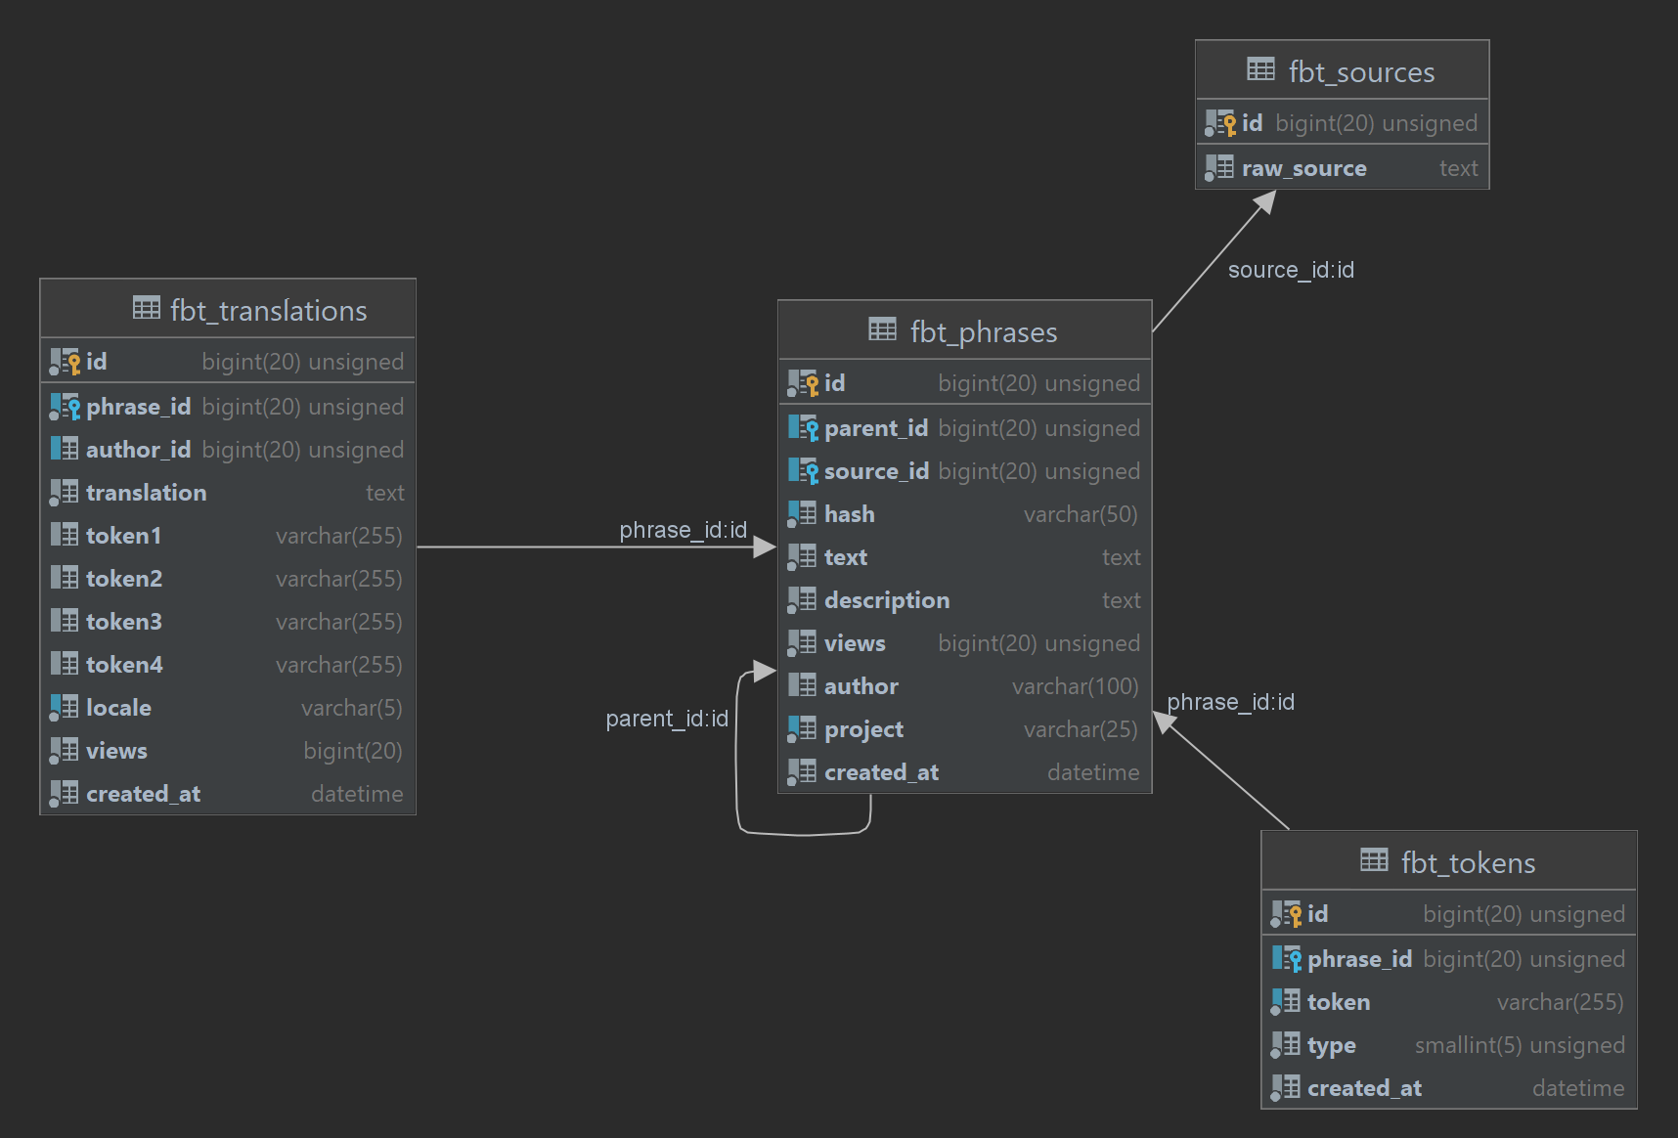Click column icon beside translation
This screenshot has height=1138, width=1678.
point(65,493)
